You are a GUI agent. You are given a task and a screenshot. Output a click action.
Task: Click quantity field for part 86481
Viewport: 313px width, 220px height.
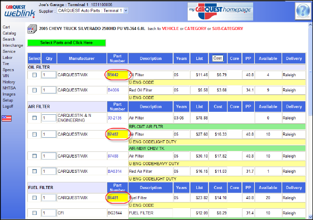click(x=49, y=198)
